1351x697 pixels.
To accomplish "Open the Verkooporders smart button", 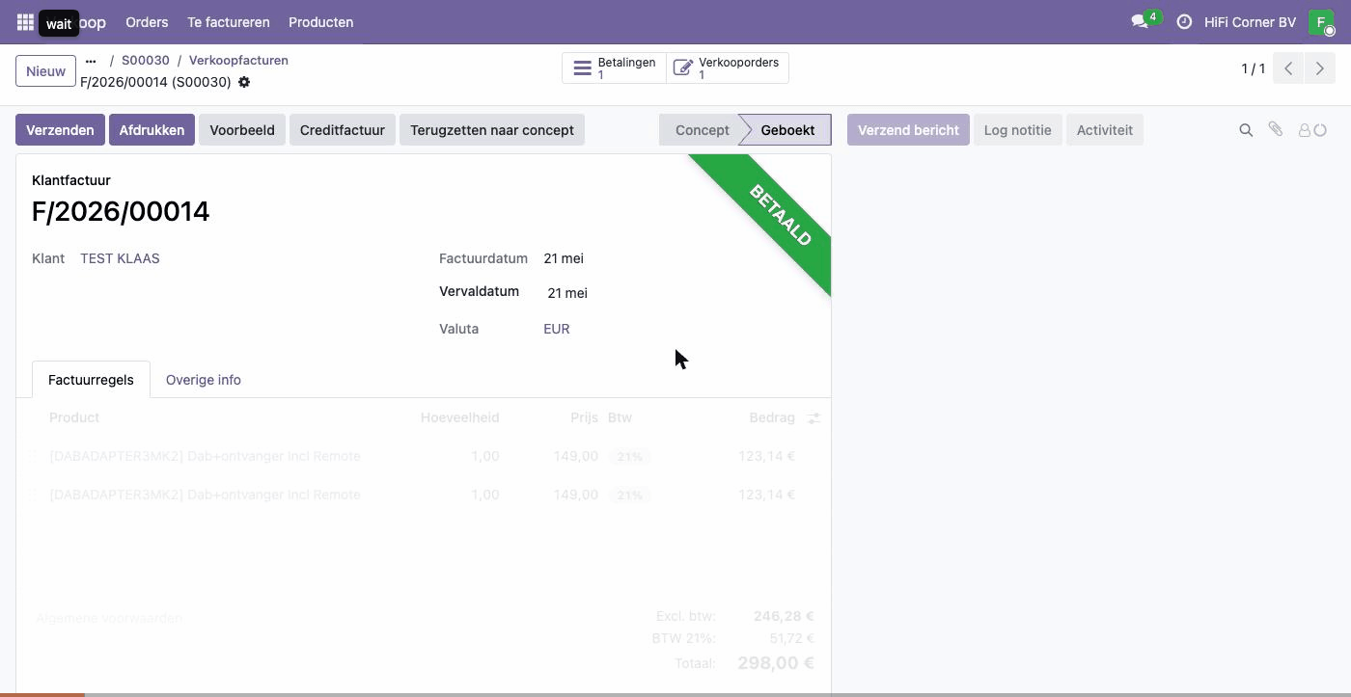I will click(728, 68).
